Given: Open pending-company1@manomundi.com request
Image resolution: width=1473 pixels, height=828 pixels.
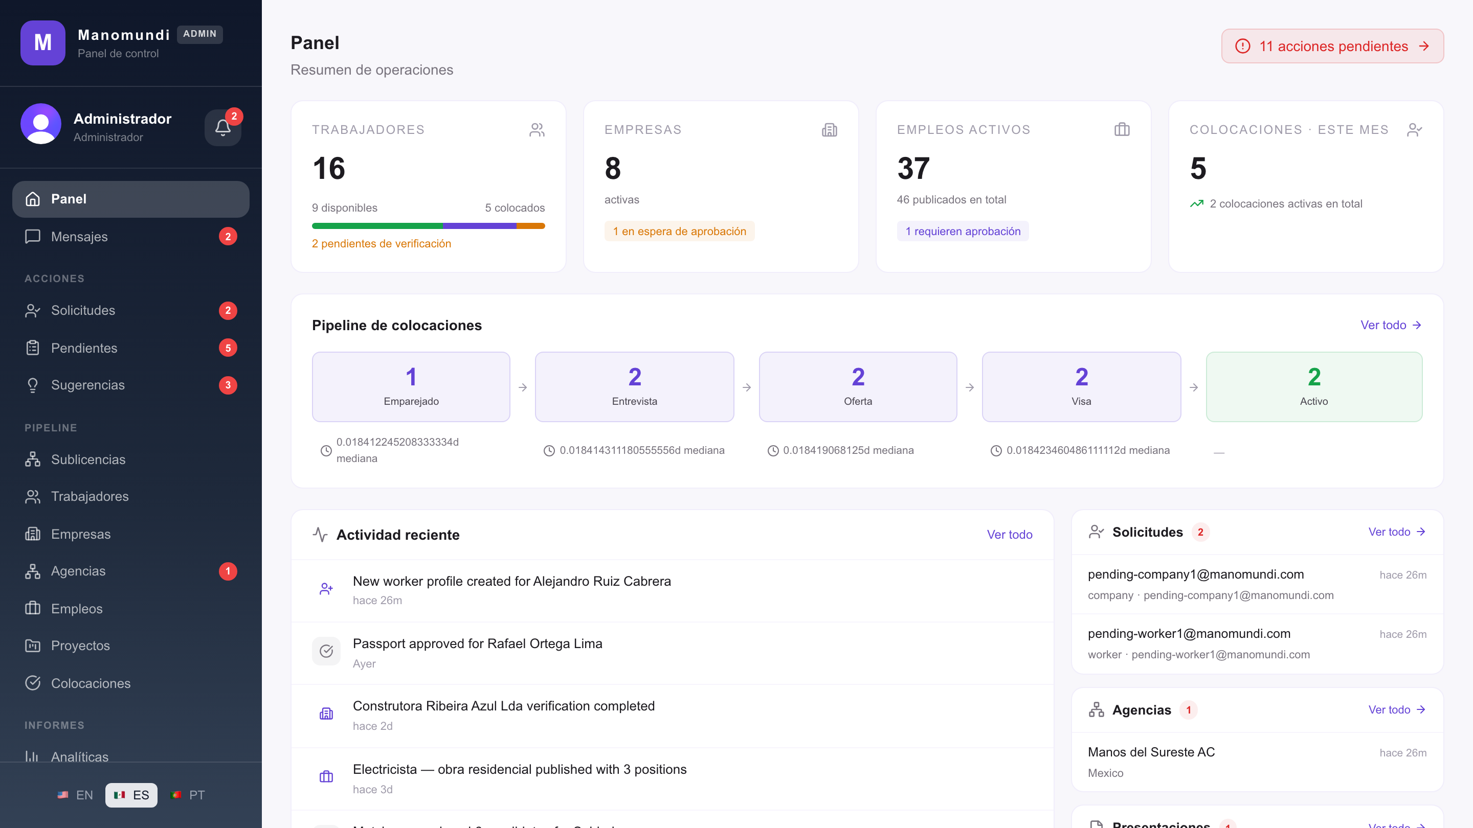Looking at the screenshot, I should 1258,584.
